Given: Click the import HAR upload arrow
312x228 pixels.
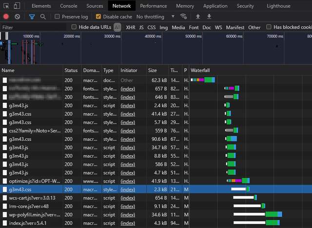Looking at the screenshot, I should pos(198,17).
